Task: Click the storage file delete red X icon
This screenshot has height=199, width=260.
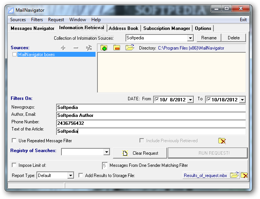Action: tap(244, 175)
